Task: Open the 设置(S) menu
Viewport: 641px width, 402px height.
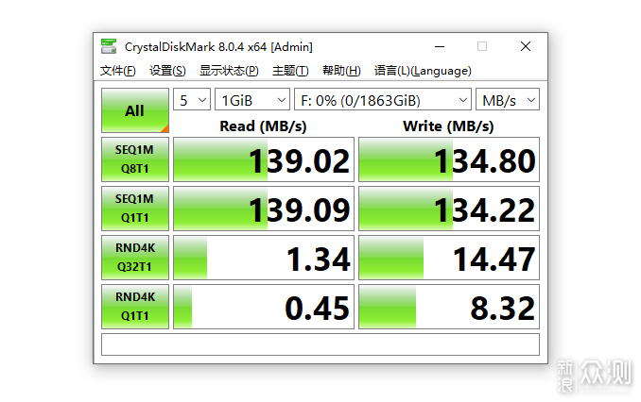Action: (x=167, y=71)
